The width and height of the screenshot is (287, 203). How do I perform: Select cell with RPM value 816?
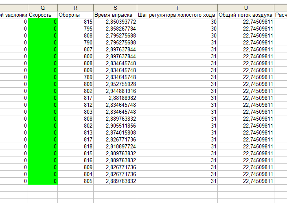click(75, 160)
